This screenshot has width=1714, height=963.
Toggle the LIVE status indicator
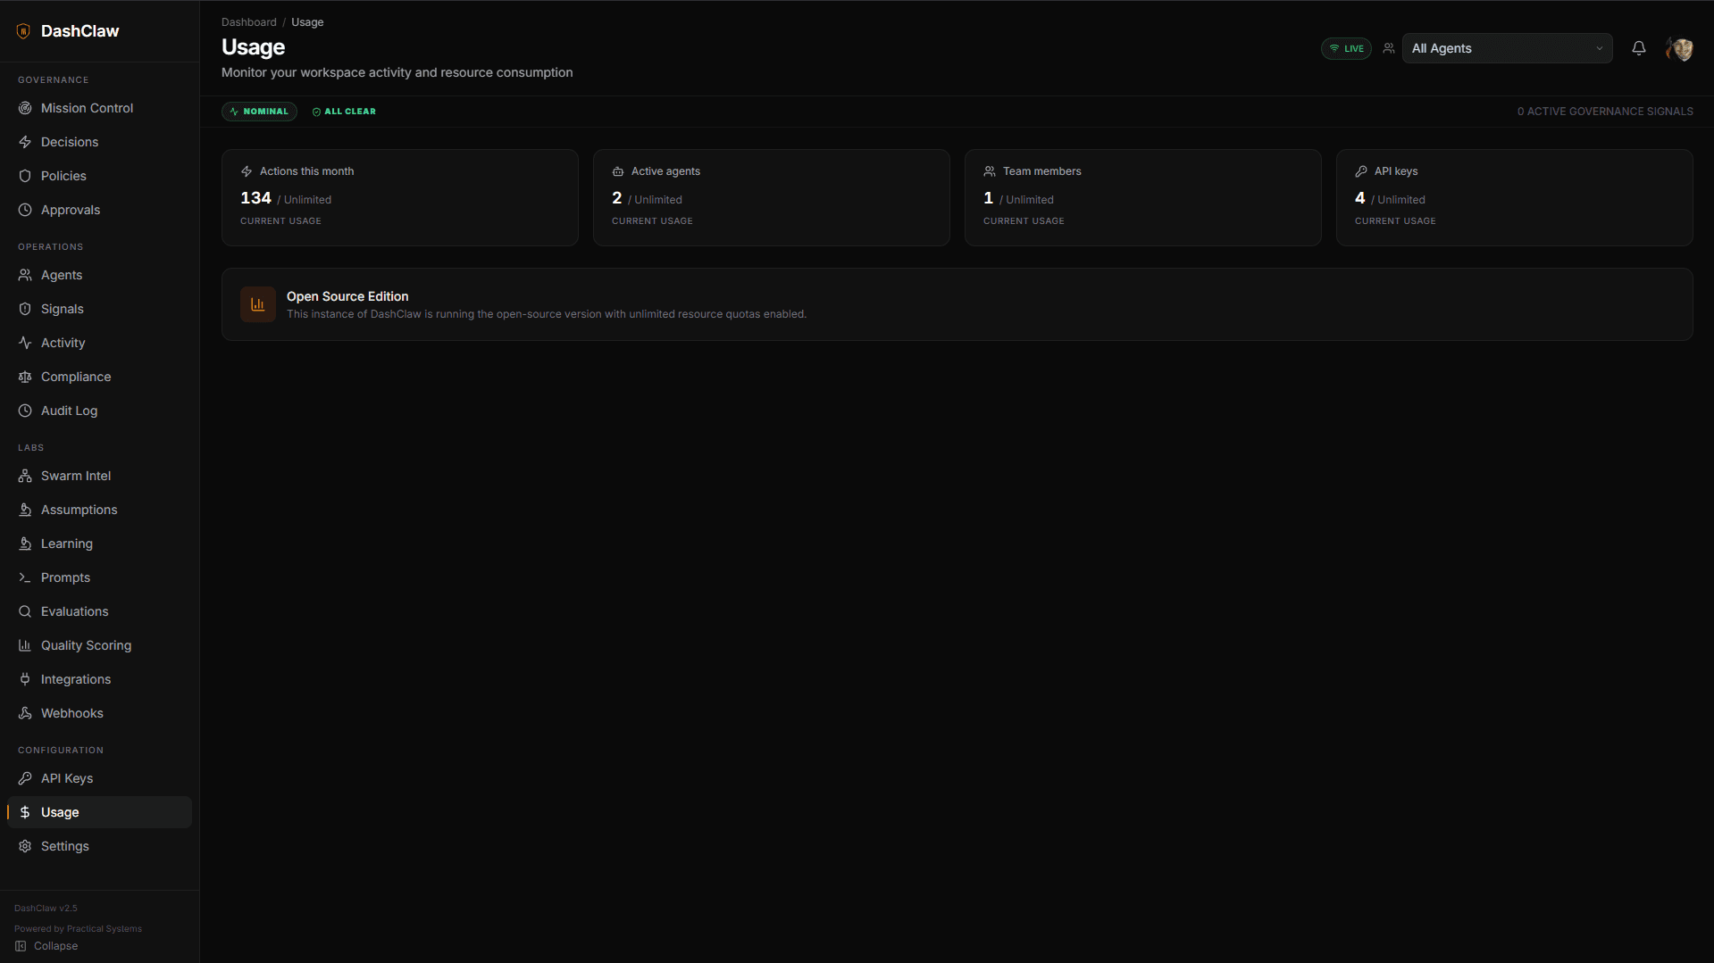[1346, 48]
